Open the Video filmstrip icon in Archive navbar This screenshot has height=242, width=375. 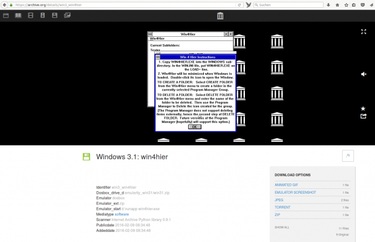(30, 16)
